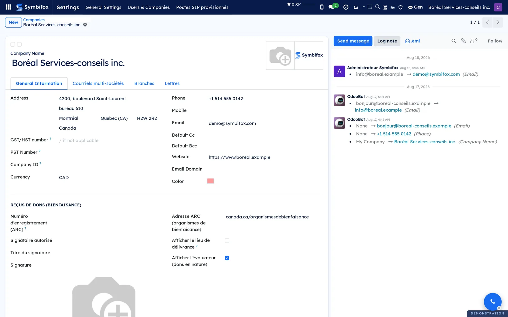Click the GST/HST number field

108,140
